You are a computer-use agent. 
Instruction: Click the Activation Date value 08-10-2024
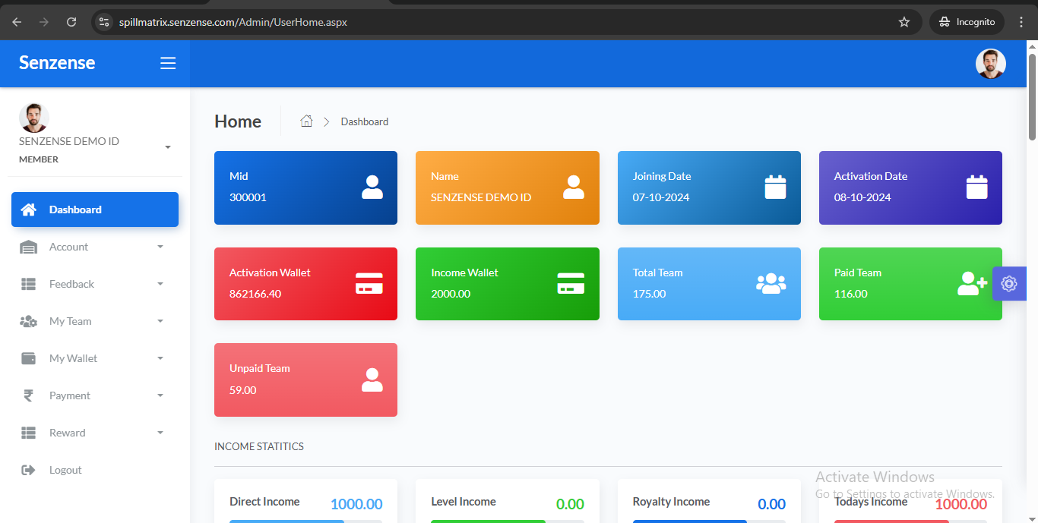click(862, 197)
